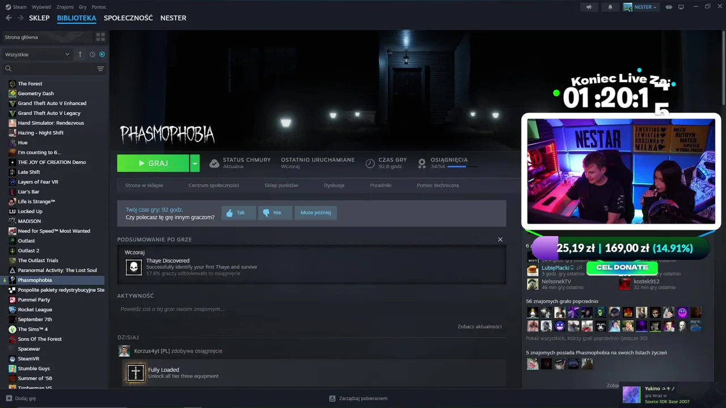This screenshot has height=408, width=726.
Task: Select Geometry Dash icon in library
Action: (12, 93)
